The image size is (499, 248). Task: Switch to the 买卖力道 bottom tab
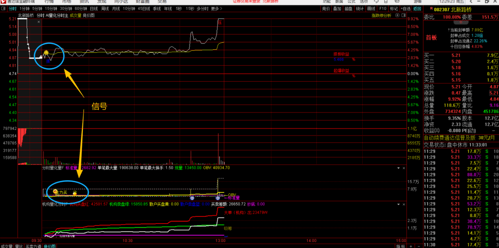33,246
